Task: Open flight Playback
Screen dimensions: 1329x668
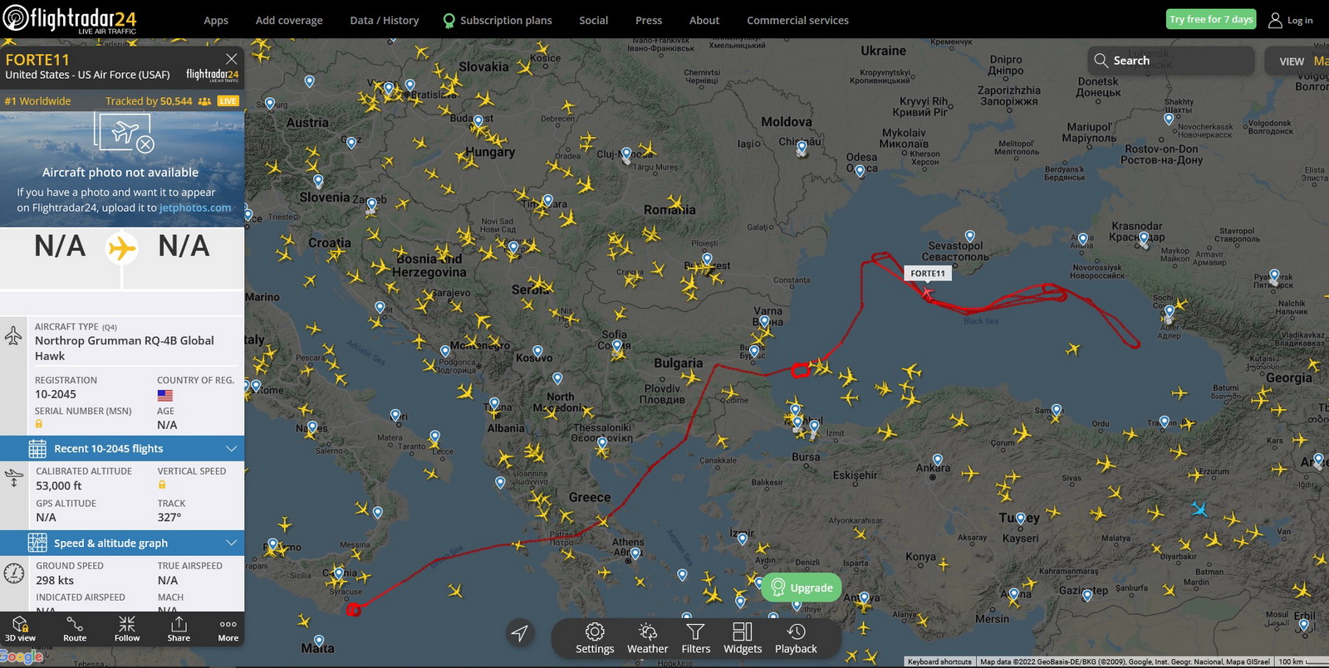Action: [x=796, y=638]
